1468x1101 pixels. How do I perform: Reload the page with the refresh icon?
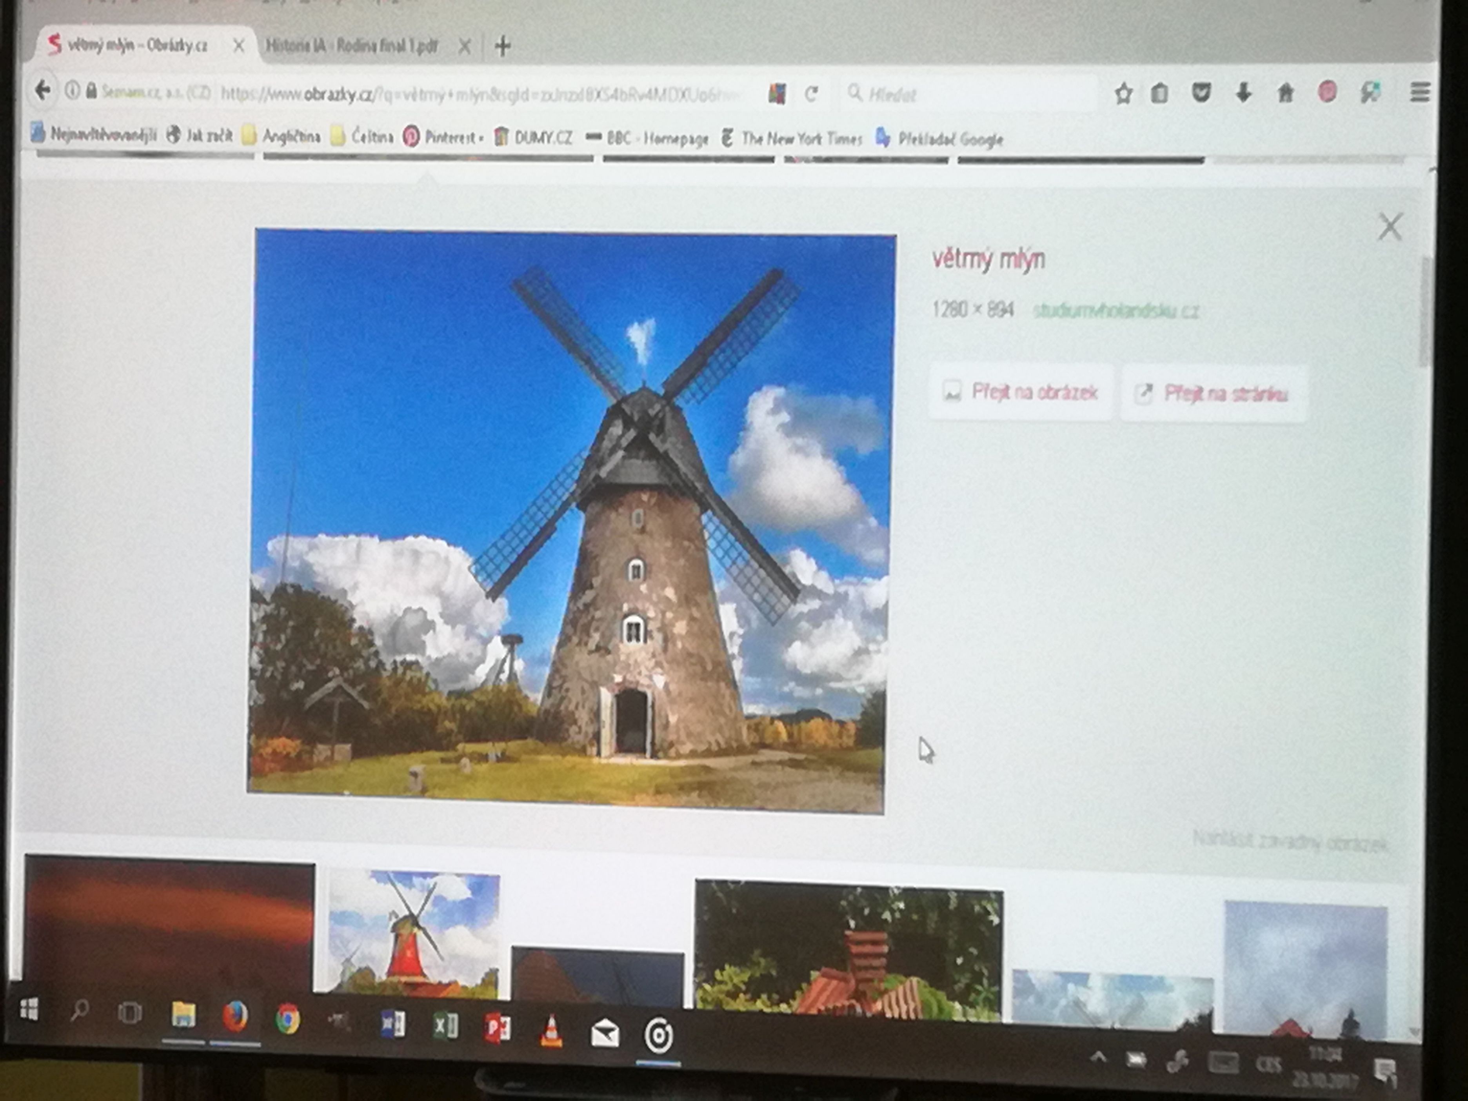pyautogui.click(x=811, y=94)
